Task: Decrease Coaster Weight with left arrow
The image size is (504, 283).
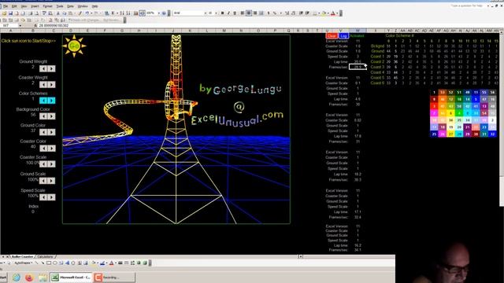Action: click(43, 84)
